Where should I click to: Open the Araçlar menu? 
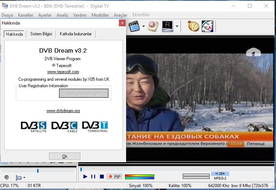121,15
